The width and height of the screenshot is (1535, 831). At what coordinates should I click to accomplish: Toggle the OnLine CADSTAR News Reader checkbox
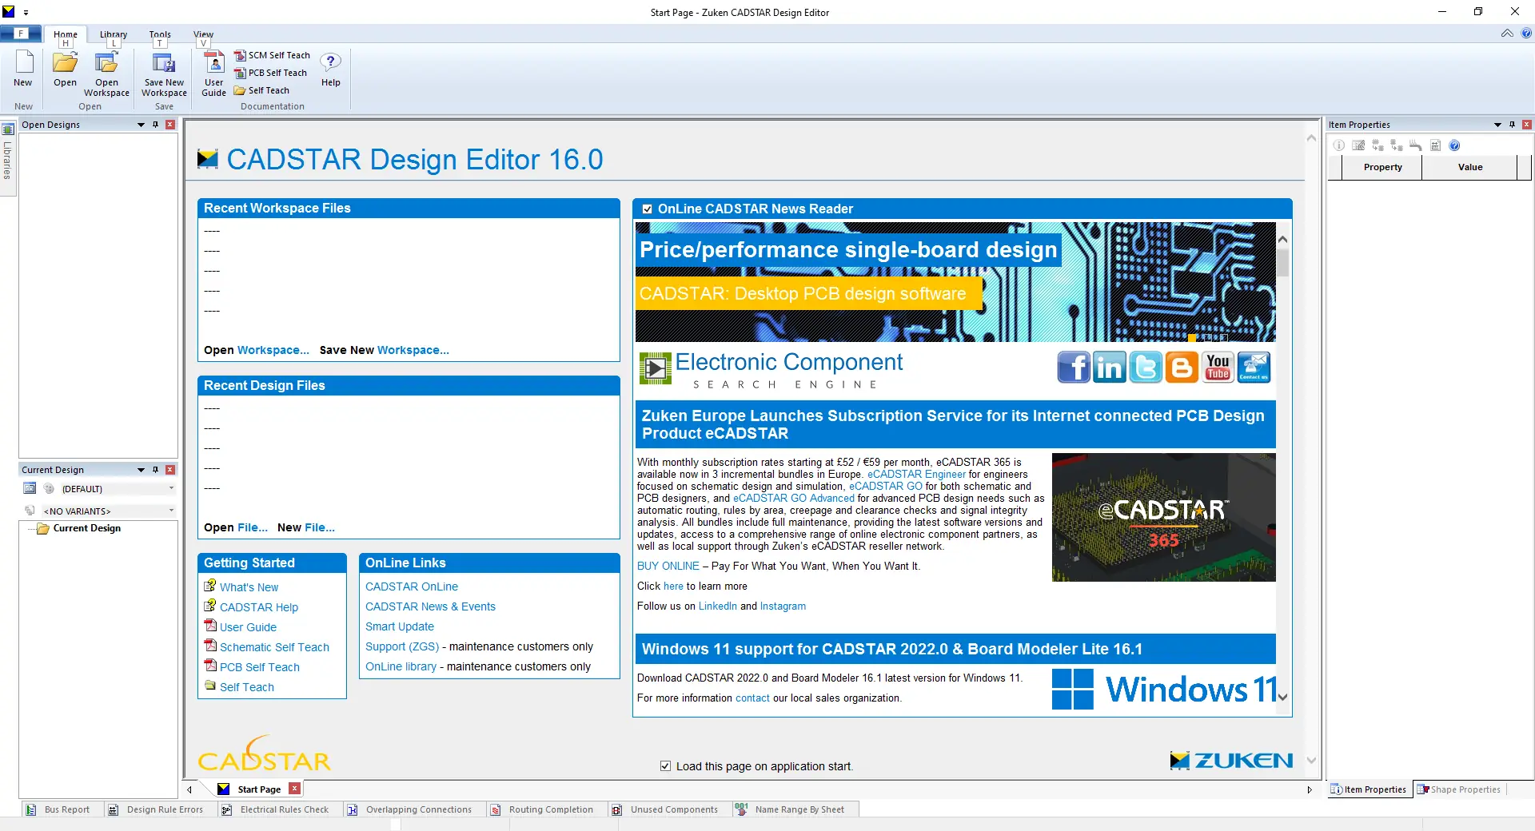[648, 209]
